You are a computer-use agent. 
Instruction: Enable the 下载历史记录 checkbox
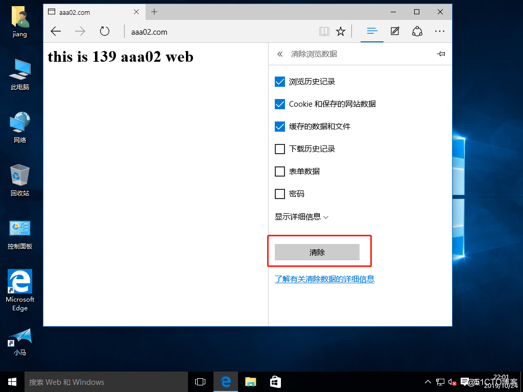coord(279,149)
